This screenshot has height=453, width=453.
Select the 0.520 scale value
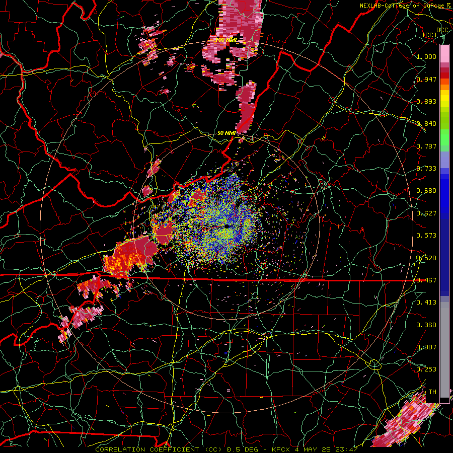(426, 258)
